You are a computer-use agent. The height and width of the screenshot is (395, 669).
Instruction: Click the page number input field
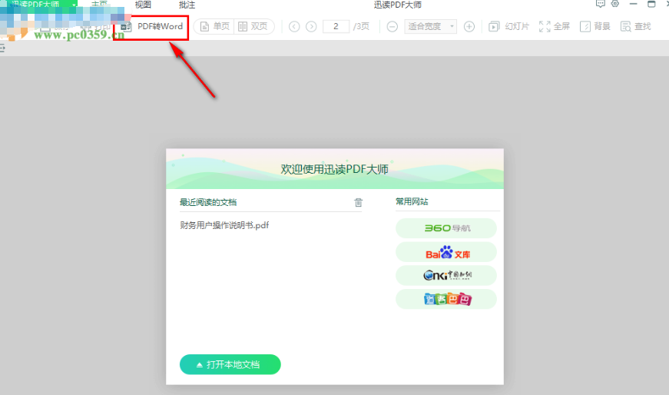(336, 26)
